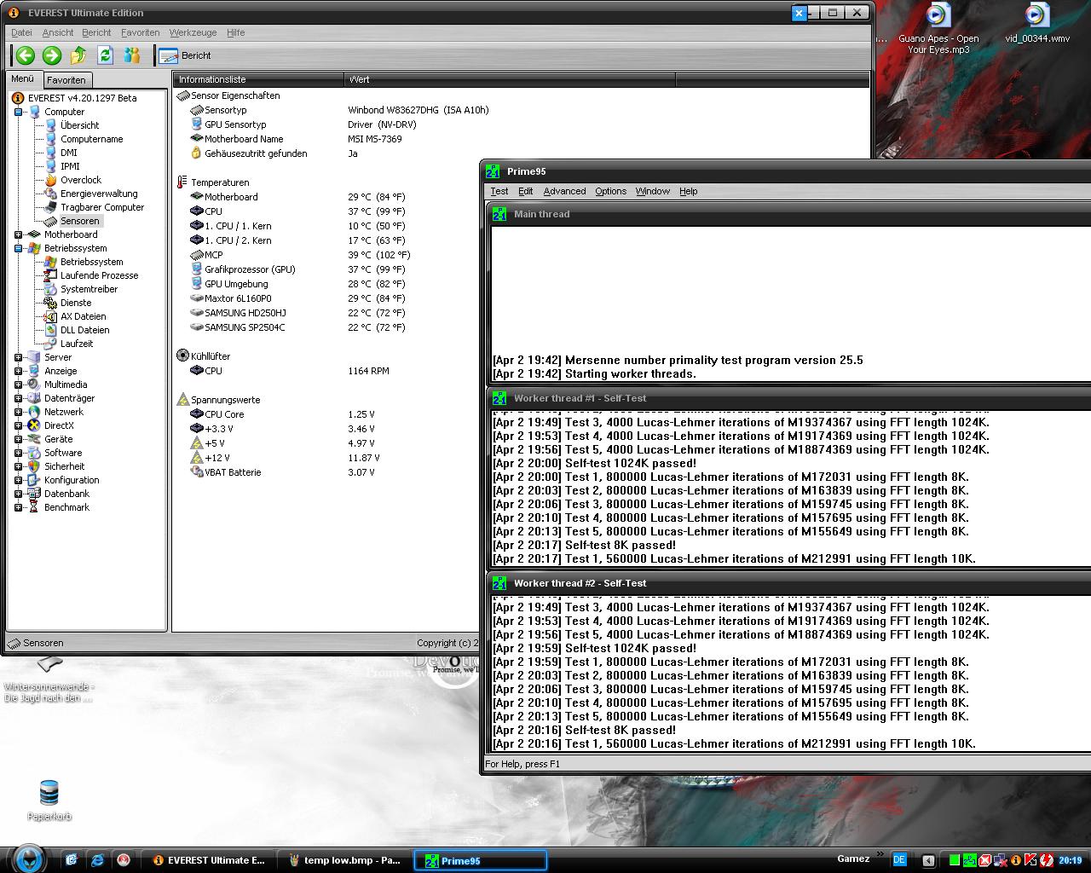Click the Datenbank icon in tree
1091x873 pixels.
click(x=34, y=494)
